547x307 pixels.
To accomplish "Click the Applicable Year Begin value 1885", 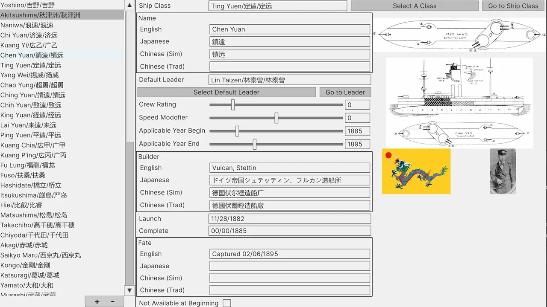I will (x=357, y=131).
